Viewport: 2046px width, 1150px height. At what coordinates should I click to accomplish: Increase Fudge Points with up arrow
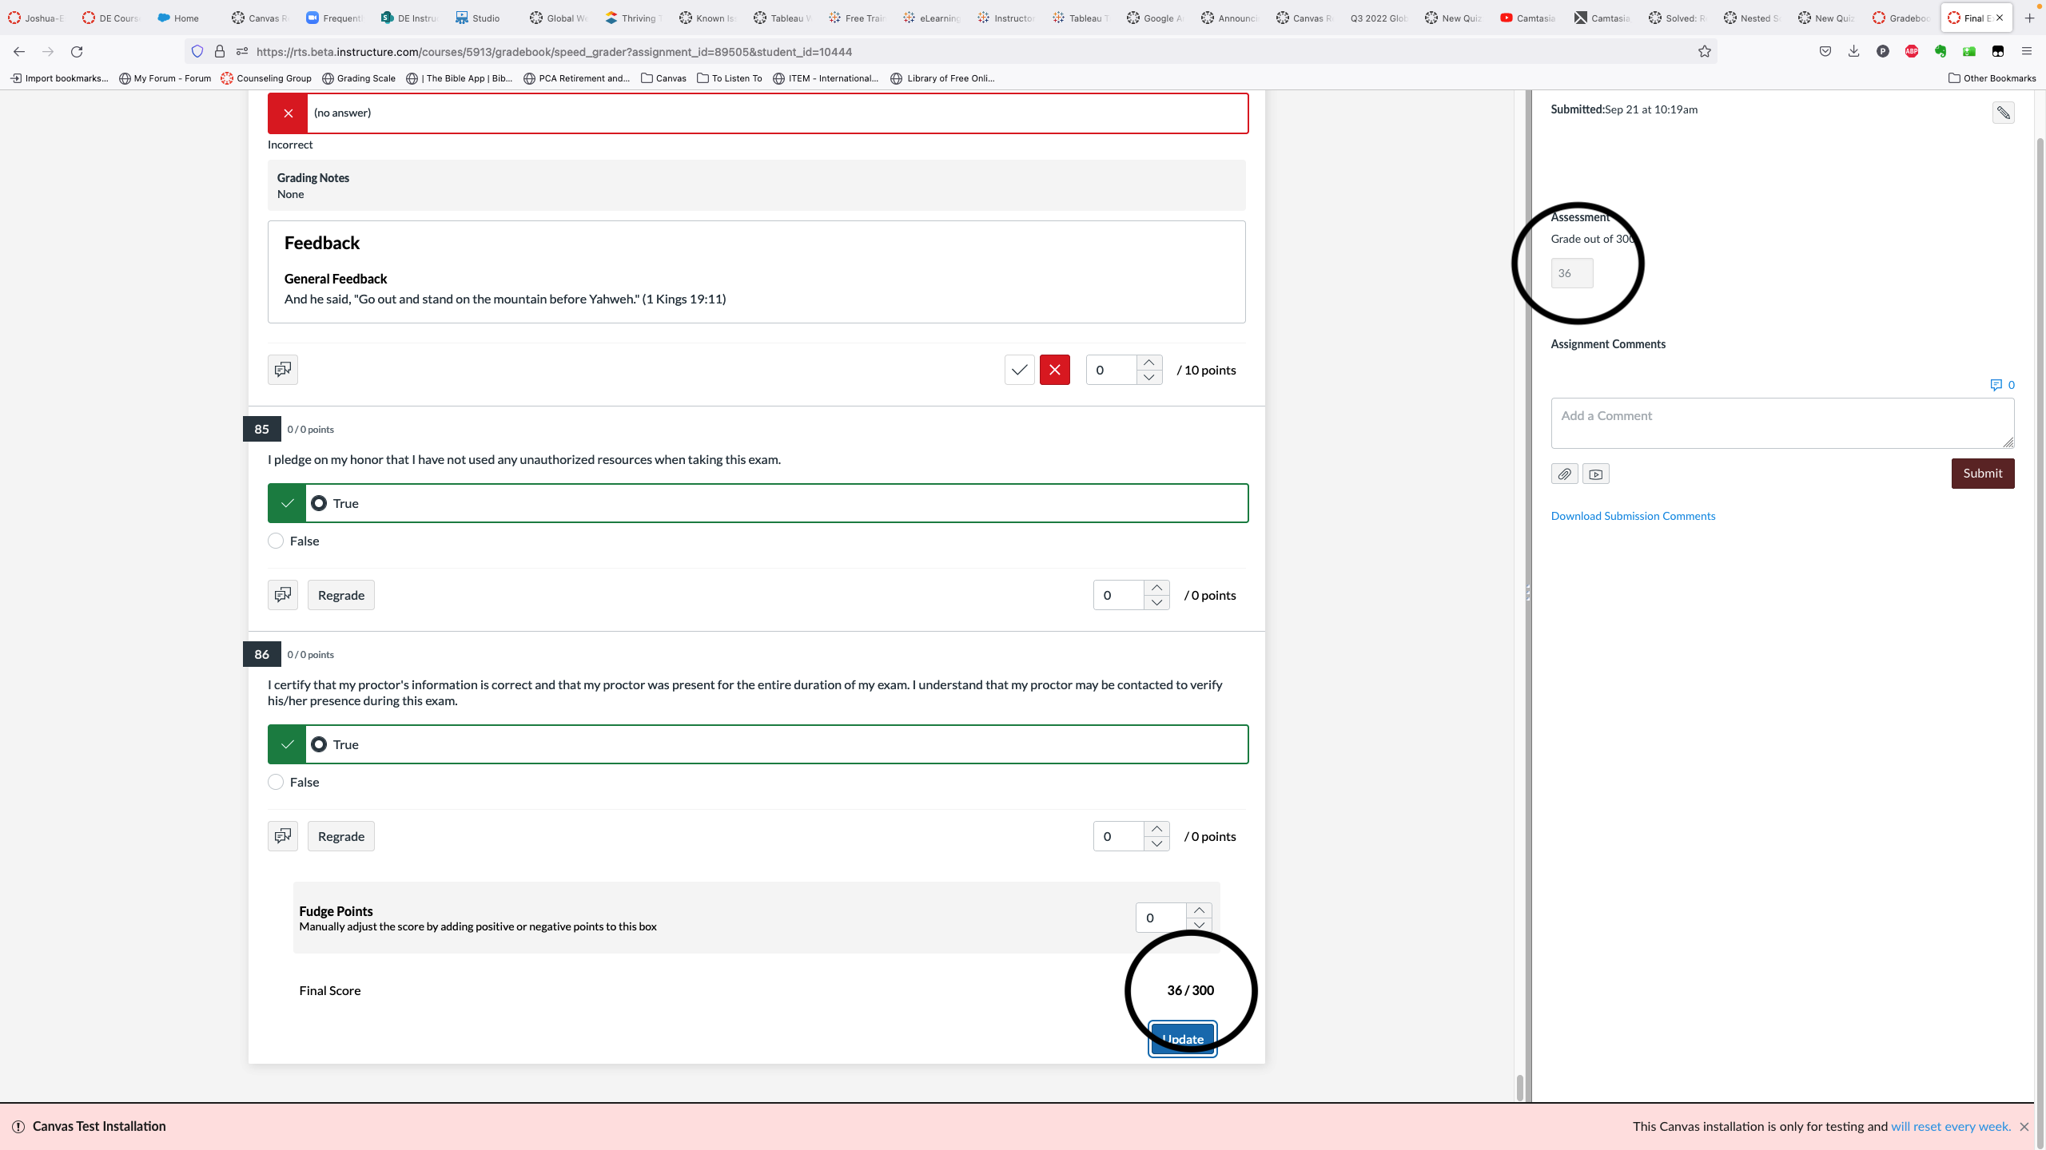1199,910
